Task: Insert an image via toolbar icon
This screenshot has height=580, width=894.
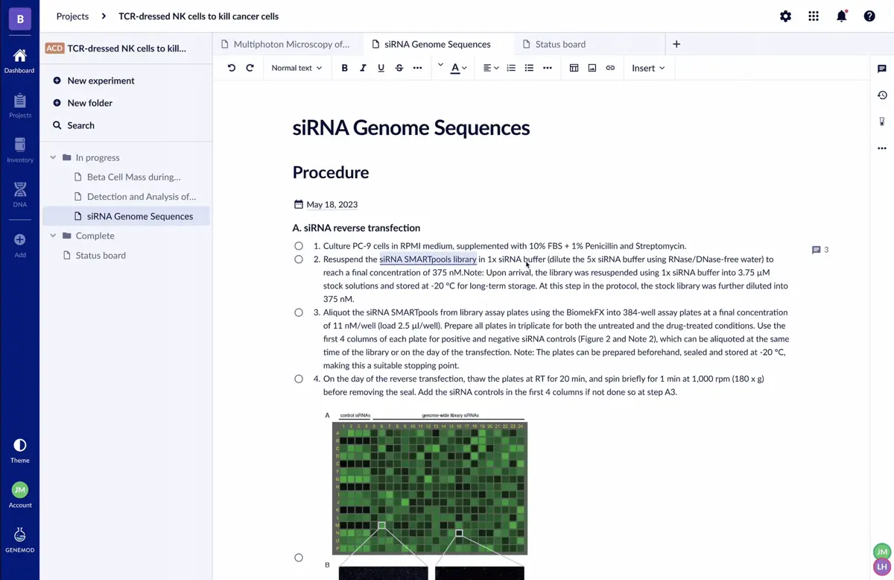Action: [x=592, y=68]
